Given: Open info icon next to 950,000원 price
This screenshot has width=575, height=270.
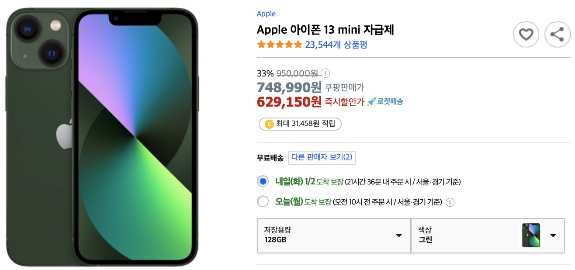Looking at the screenshot, I should 326,73.
